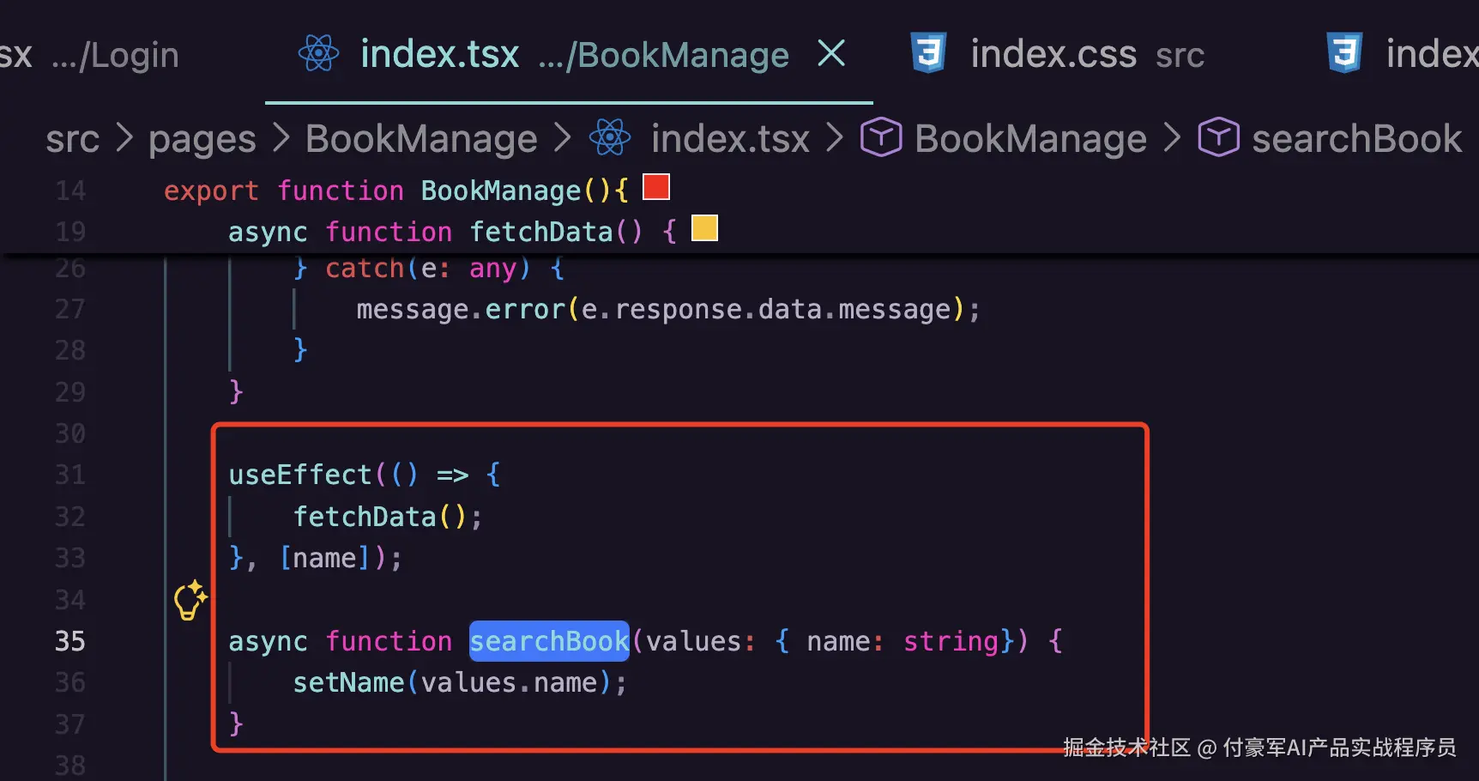This screenshot has height=781, width=1479.
Task: Click sticky 'export function BookManage' line
Action: 395,191
